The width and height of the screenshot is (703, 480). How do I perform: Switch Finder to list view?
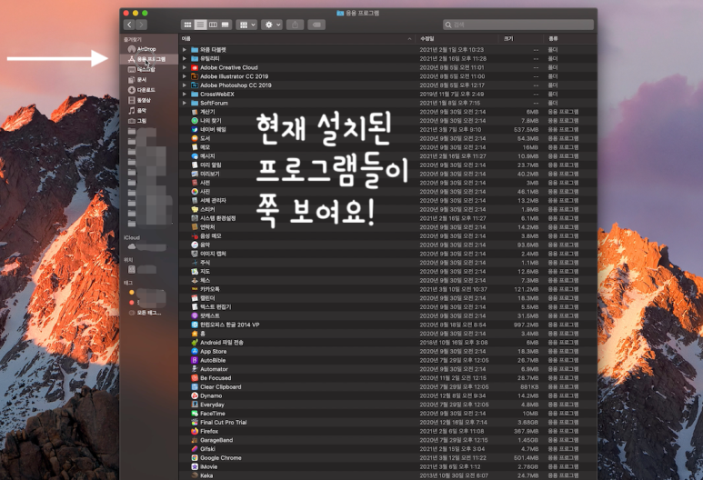tap(200, 25)
